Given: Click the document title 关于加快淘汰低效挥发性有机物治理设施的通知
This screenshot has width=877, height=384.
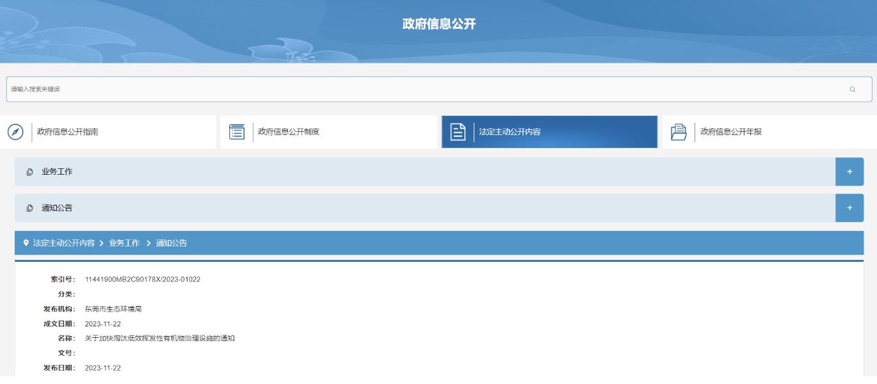Looking at the screenshot, I should click(x=159, y=338).
